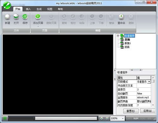158x123 pixels.
Task: Select the 封面 page in the tree
Action: tap(127, 40)
